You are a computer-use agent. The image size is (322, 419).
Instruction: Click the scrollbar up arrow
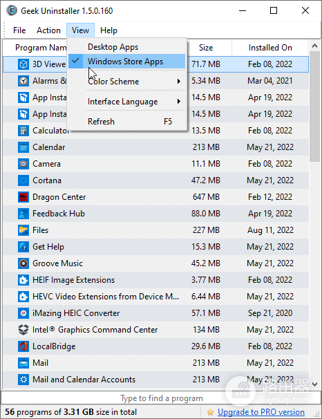(315, 46)
